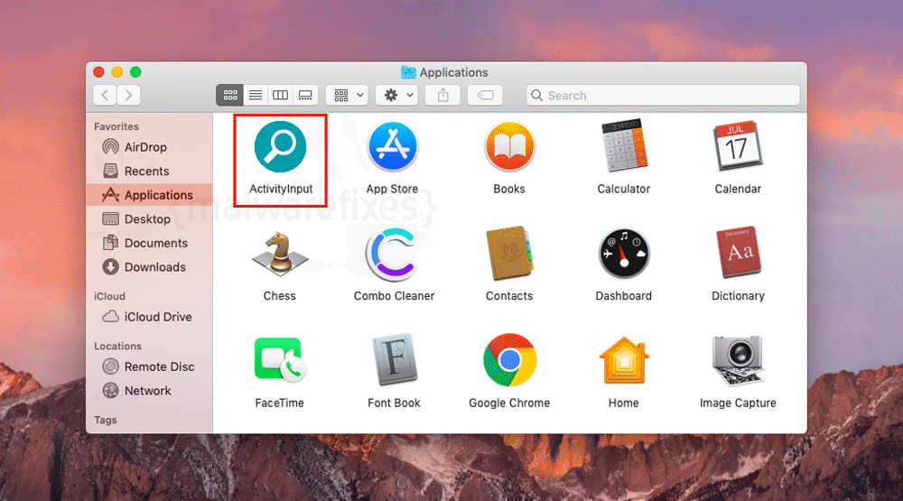The height and width of the screenshot is (501, 903).
Task: Select the Dashboard app icon
Action: pos(624,254)
